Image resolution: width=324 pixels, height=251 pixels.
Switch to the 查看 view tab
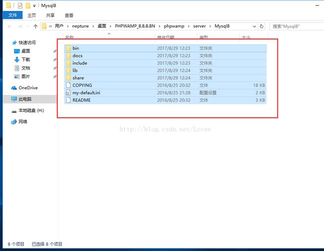(x=69, y=15)
